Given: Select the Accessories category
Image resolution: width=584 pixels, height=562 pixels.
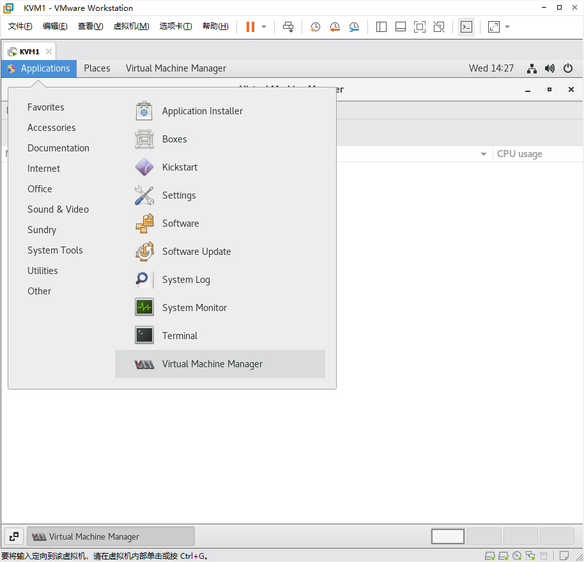Looking at the screenshot, I should [x=51, y=128].
